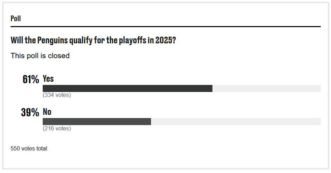Image resolution: width=331 pixels, height=173 pixels.
Task: Click the word "qualify" in the poll question
Action: pyautogui.click(x=80, y=40)
